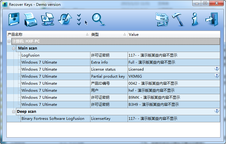Click the Order me key tag icon

pos(162,20)
